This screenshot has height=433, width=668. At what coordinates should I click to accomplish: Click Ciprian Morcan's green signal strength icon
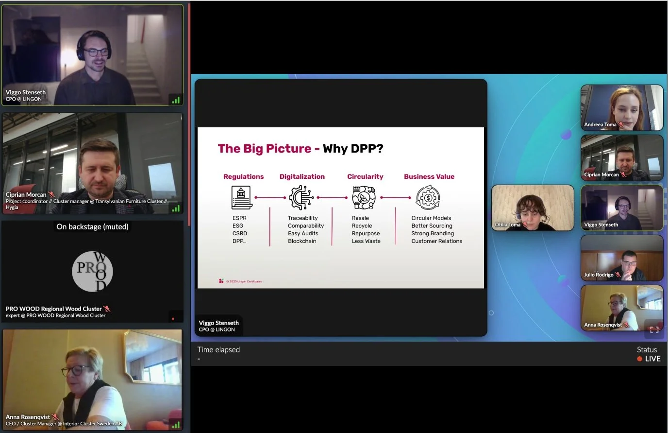pos(176,208)
